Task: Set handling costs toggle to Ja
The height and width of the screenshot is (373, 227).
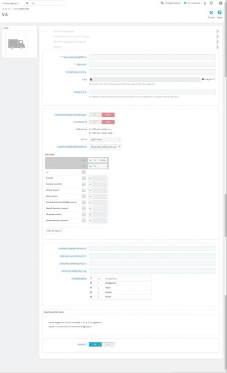Action: [95, 115]
